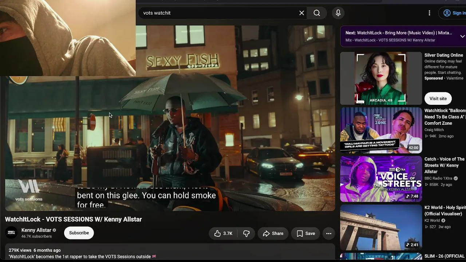Click the K2 World channel name
466x262 pixels.
click(x=432, y=221)
